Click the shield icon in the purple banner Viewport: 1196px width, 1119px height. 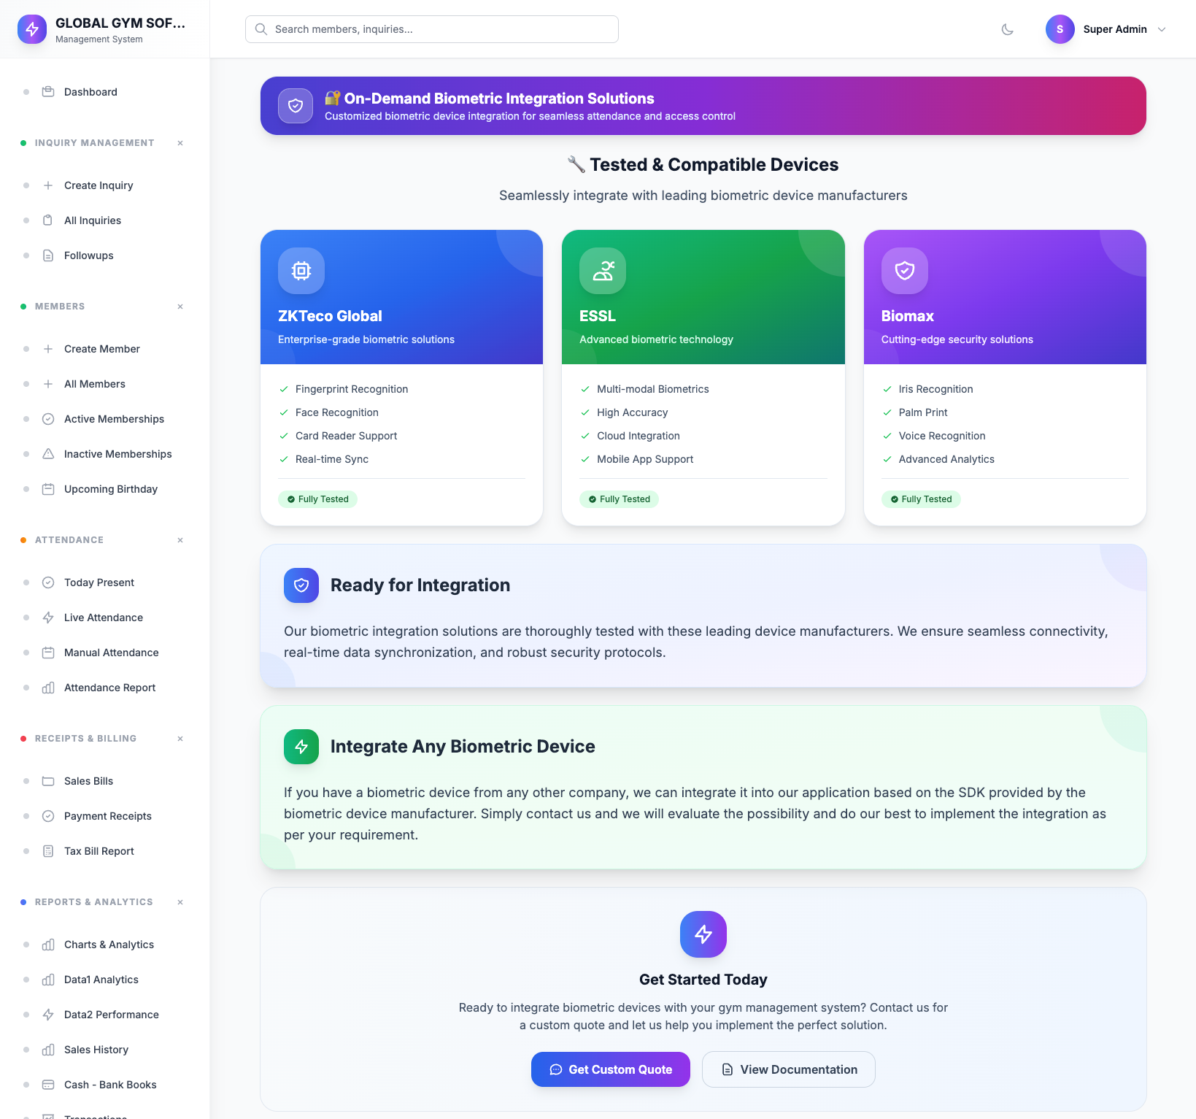click(296, 106)
